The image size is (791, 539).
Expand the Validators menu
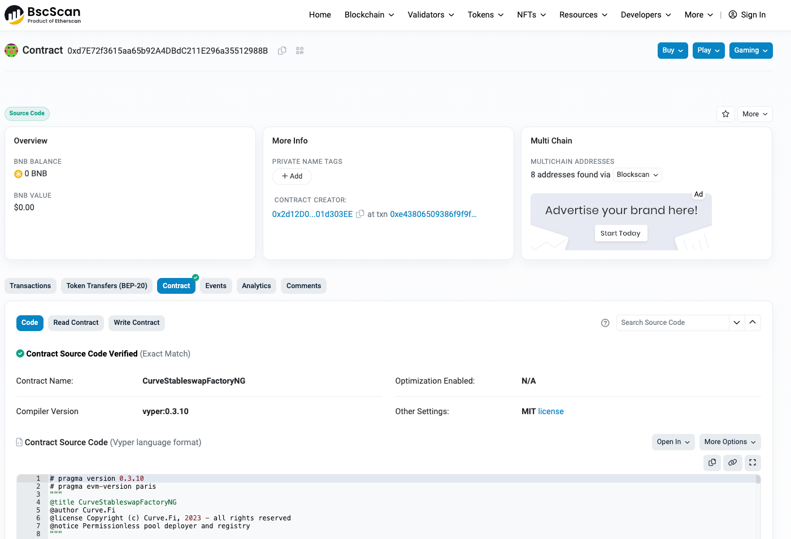point(431,15)
